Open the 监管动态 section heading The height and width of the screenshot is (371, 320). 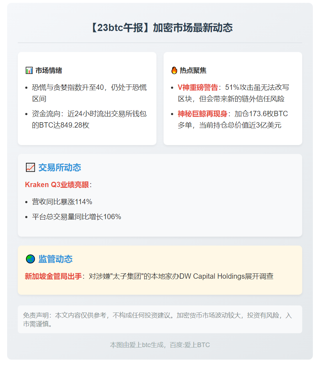55,259
